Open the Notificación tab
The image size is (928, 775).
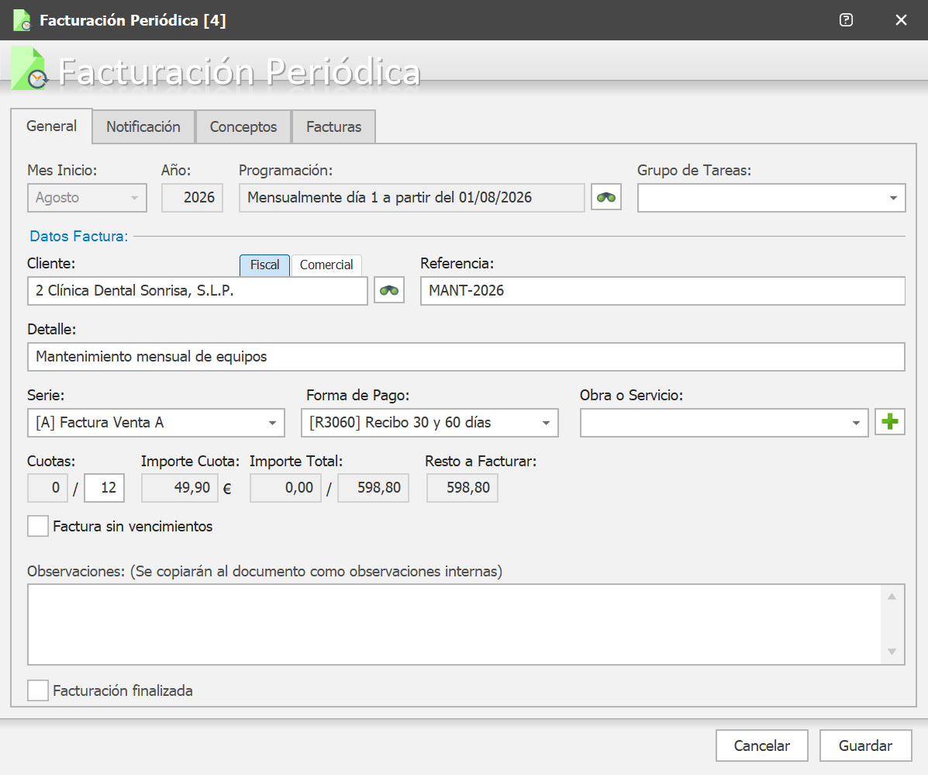tap(143, 126)
